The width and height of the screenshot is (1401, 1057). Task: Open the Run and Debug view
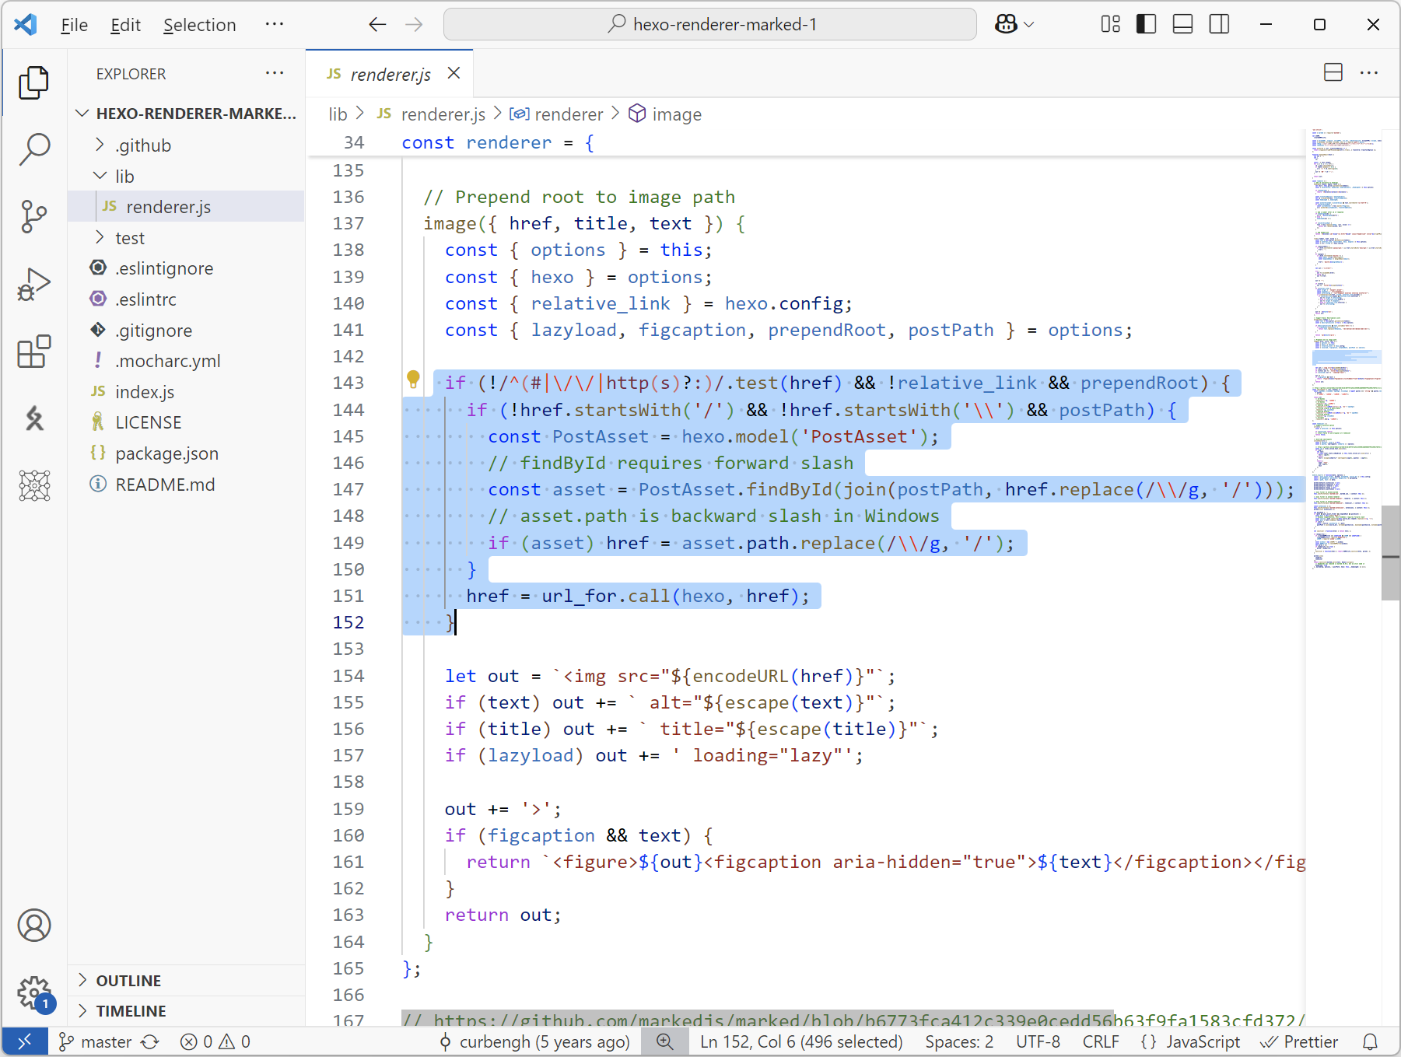pyautogui.click(x=34, y=285)
